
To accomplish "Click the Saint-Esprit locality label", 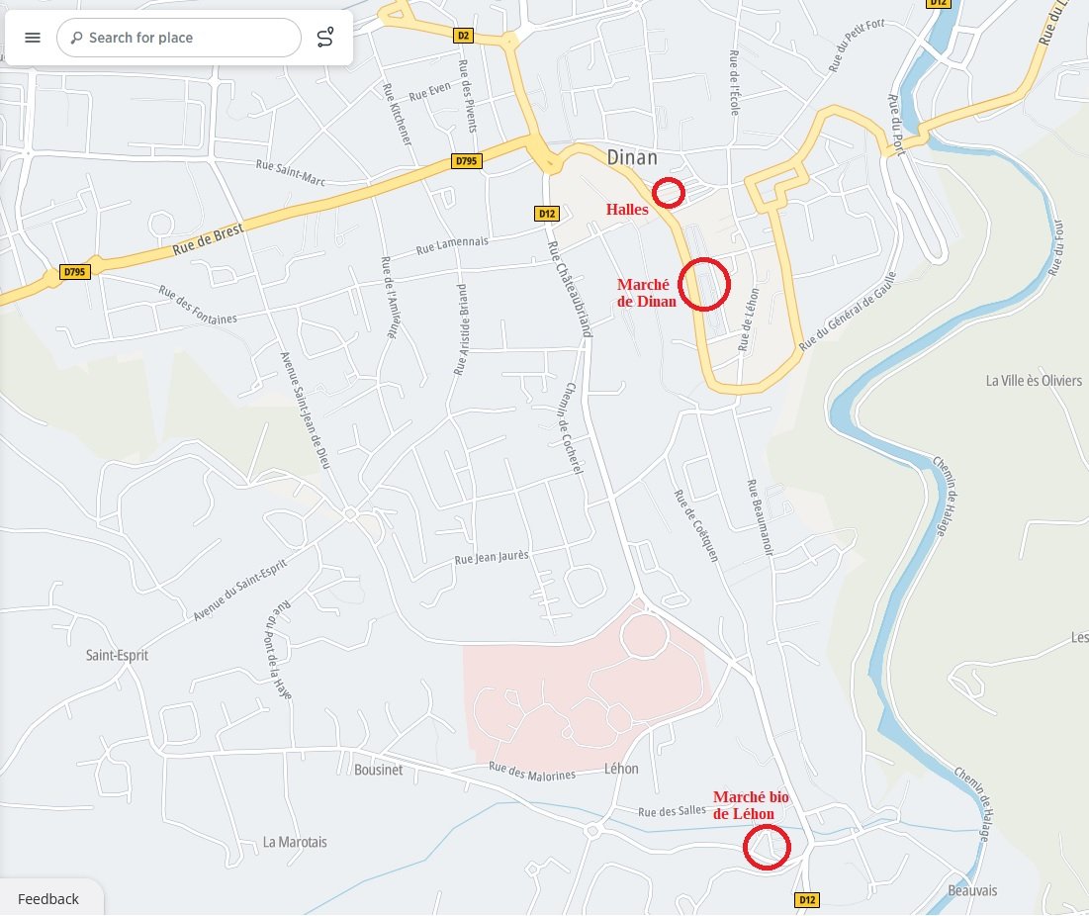I will (x=117, y=655).
